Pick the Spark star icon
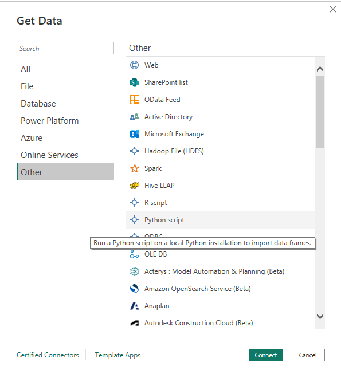This screenshot has width=341, height=378. [x=134, y=168]
